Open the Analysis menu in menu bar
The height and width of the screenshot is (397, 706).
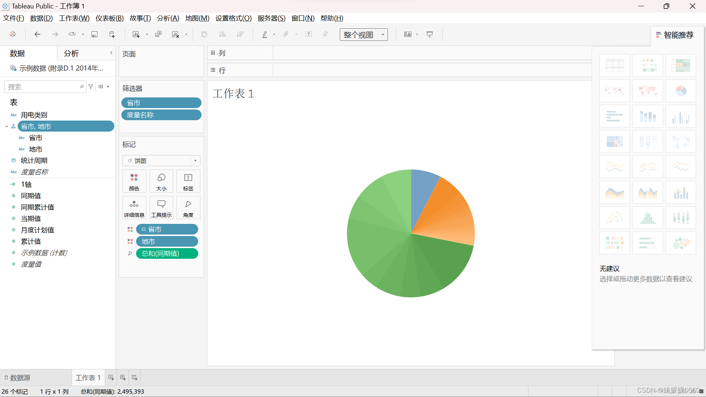(168, 18)
